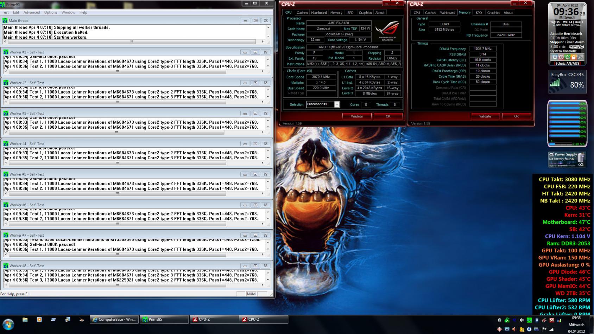Screen dimensions: 594x334
Task: Open the Advanced menu in Prime95
Action: pos(32,12)
